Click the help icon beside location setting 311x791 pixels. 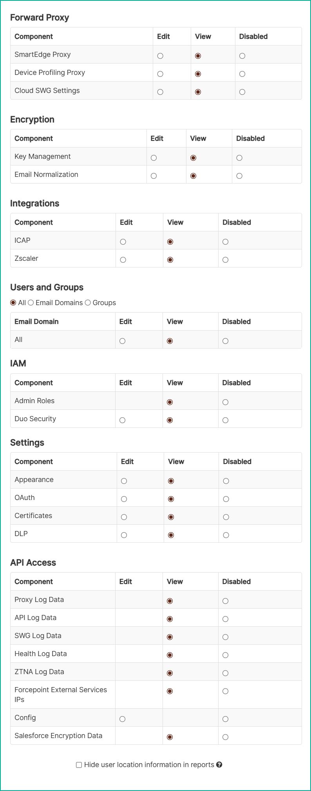coord(219,765)
